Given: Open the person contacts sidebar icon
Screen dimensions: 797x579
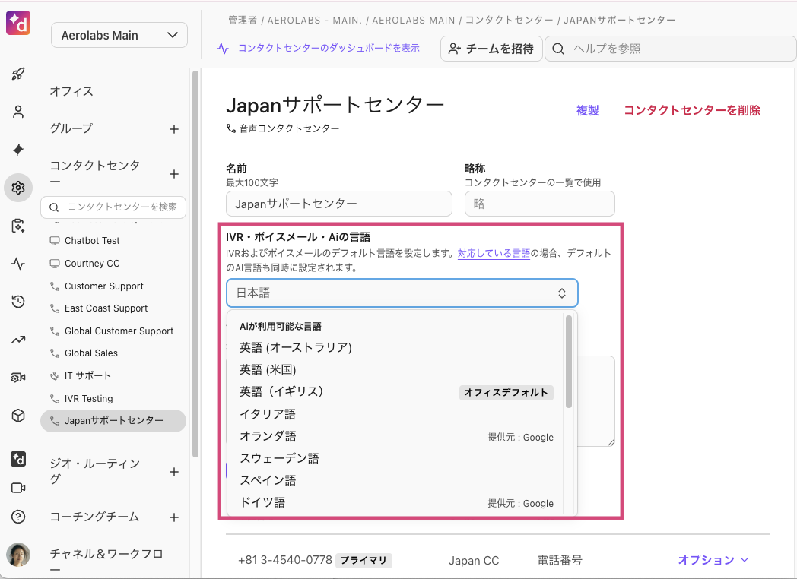Looking at the screenshot, I should tap(18, 112).
